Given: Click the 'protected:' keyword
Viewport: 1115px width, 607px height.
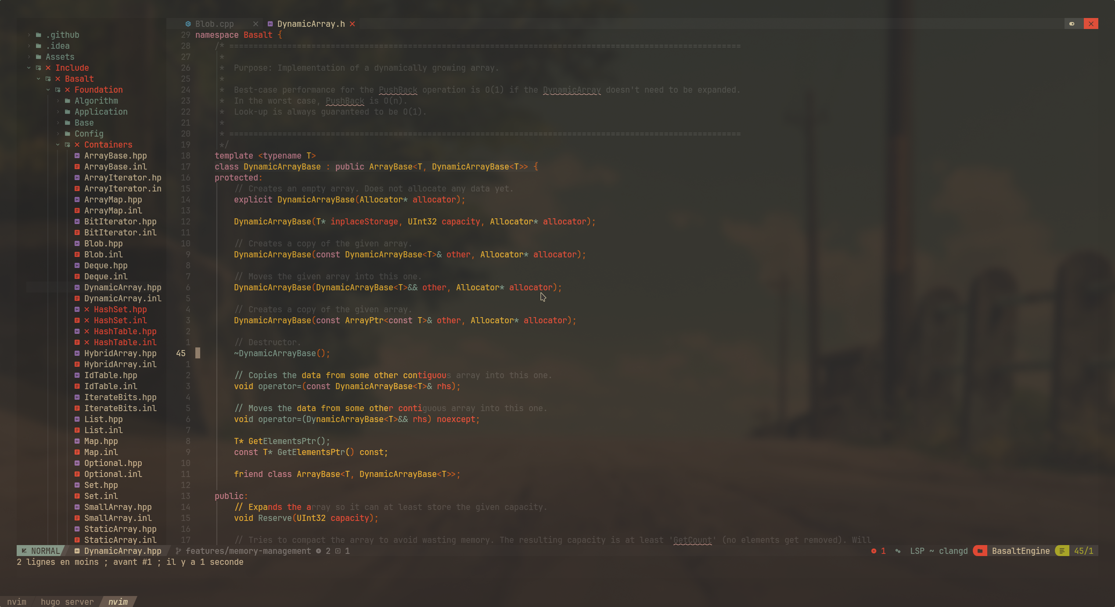Looking at the screenshot, I should pyautogui.click(x=238, y=177).
